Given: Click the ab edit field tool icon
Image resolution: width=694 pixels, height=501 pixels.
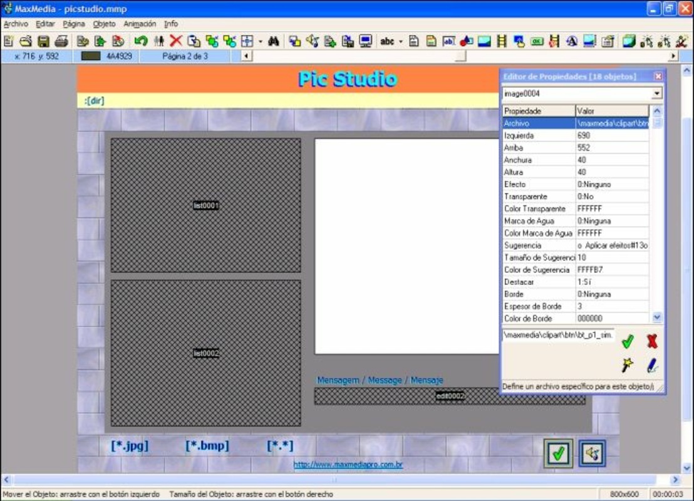Looking at the screenshot, I should pyautogui.click(x=448, y=41).
